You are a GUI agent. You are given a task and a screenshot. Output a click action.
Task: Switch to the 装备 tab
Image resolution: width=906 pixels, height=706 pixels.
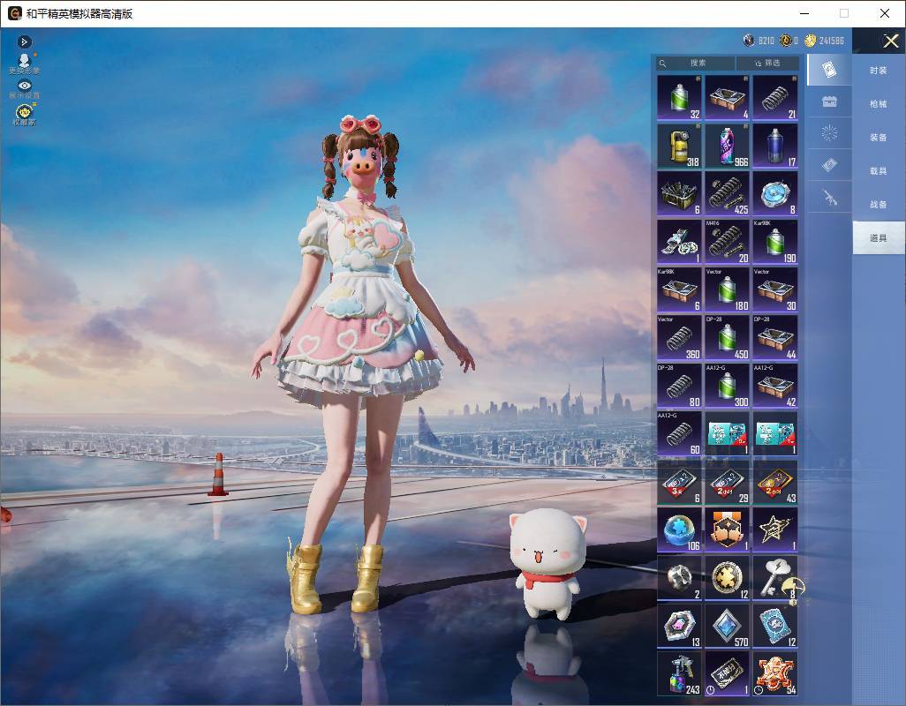[879, 138]
